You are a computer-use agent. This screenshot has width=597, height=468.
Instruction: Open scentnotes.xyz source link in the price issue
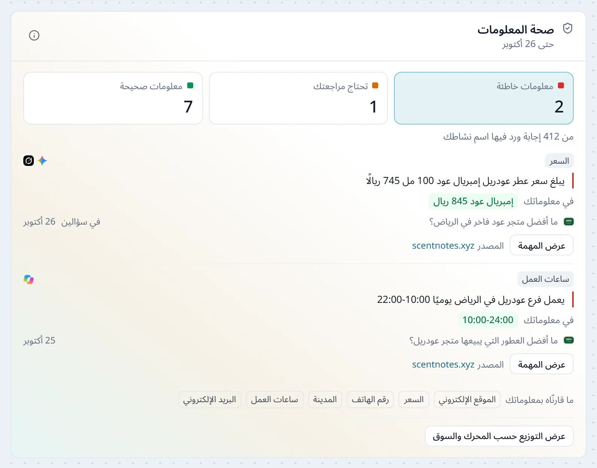coord(443,246)
